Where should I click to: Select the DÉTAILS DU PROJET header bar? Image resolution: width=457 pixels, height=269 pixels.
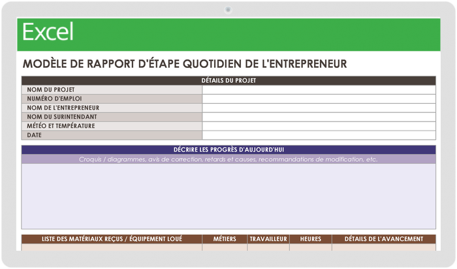coord(228,80)
